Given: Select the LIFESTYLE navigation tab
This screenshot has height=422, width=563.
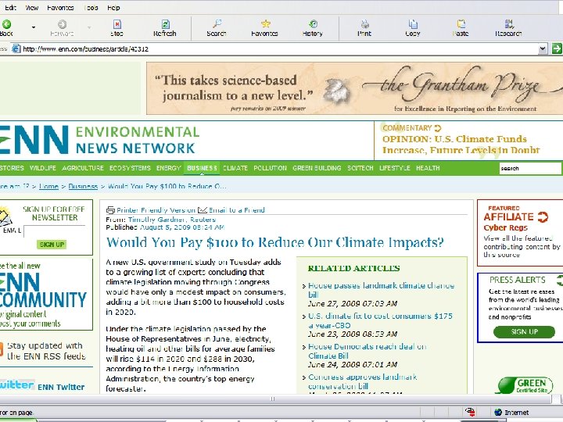Looking at the screenshot, I should [x=395, y=168].
